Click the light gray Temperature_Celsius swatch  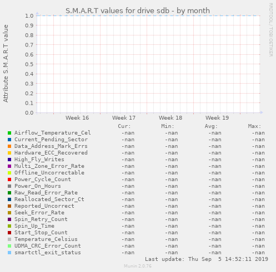click(x=9, y=239)
